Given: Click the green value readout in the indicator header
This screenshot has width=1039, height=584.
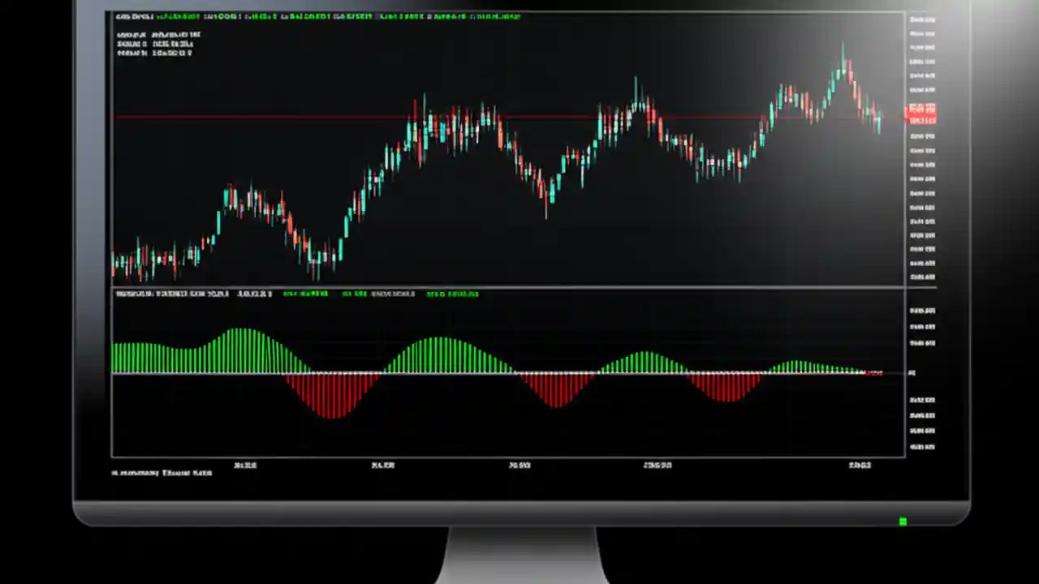Looking at the screenshot, I should pos(304,294).
